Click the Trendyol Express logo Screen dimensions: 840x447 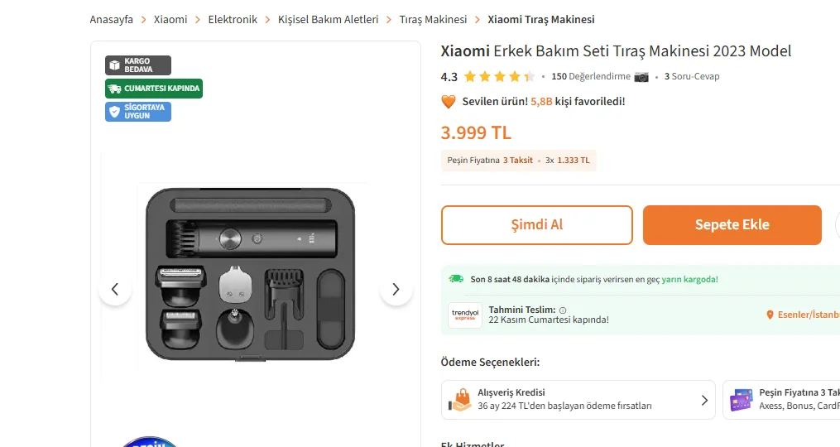pos(465,315)
